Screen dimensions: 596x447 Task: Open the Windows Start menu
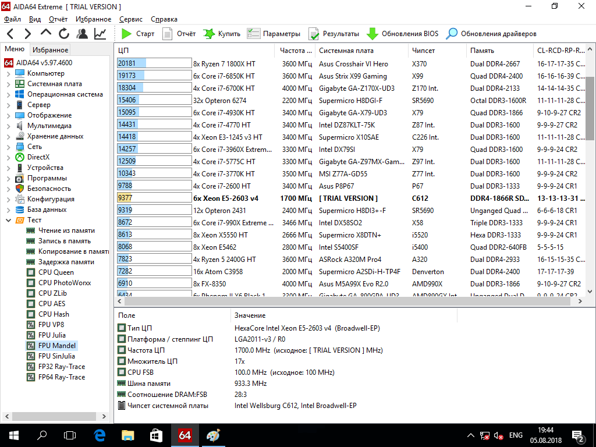click(14, 435)
